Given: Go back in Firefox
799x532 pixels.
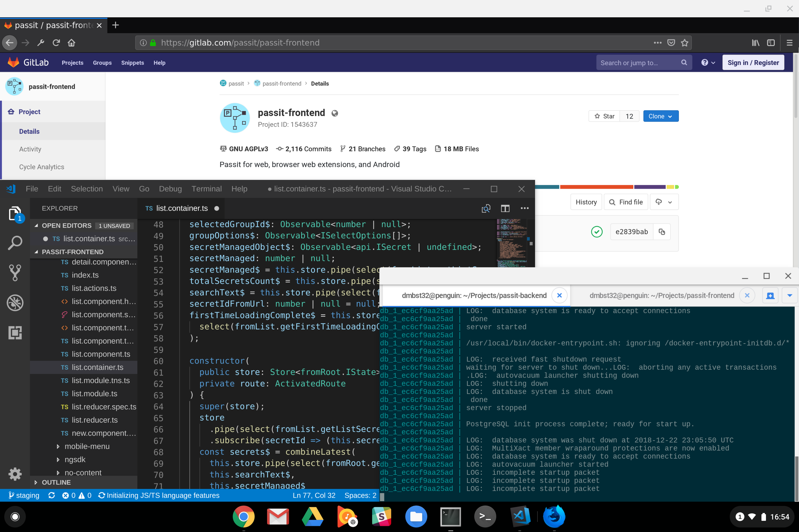Looking at the screenshot, I should 10,43.
